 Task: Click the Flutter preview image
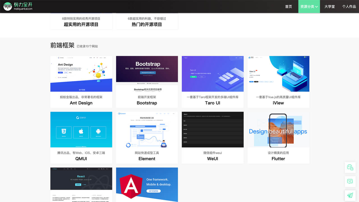click(278, 130)
